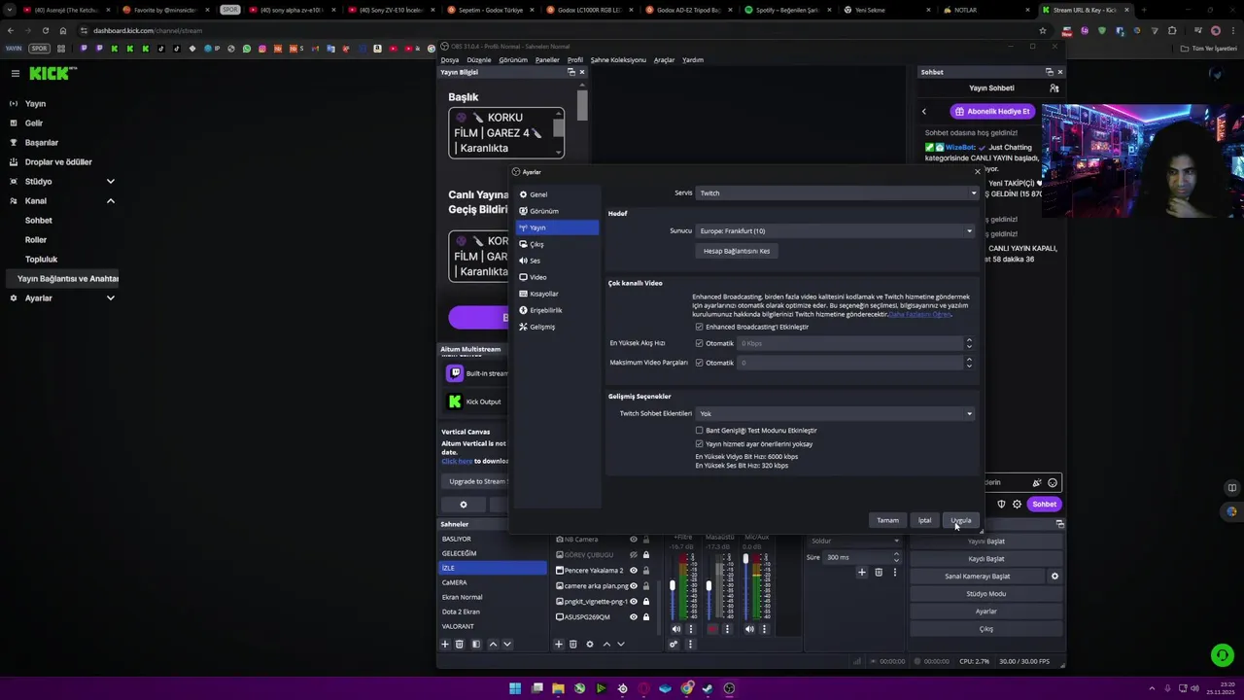Uncheck Yayın hizmeti ayar önerilerini yoksay
The height and width of the screenshot is (700, 1244).
click(699, 444)
